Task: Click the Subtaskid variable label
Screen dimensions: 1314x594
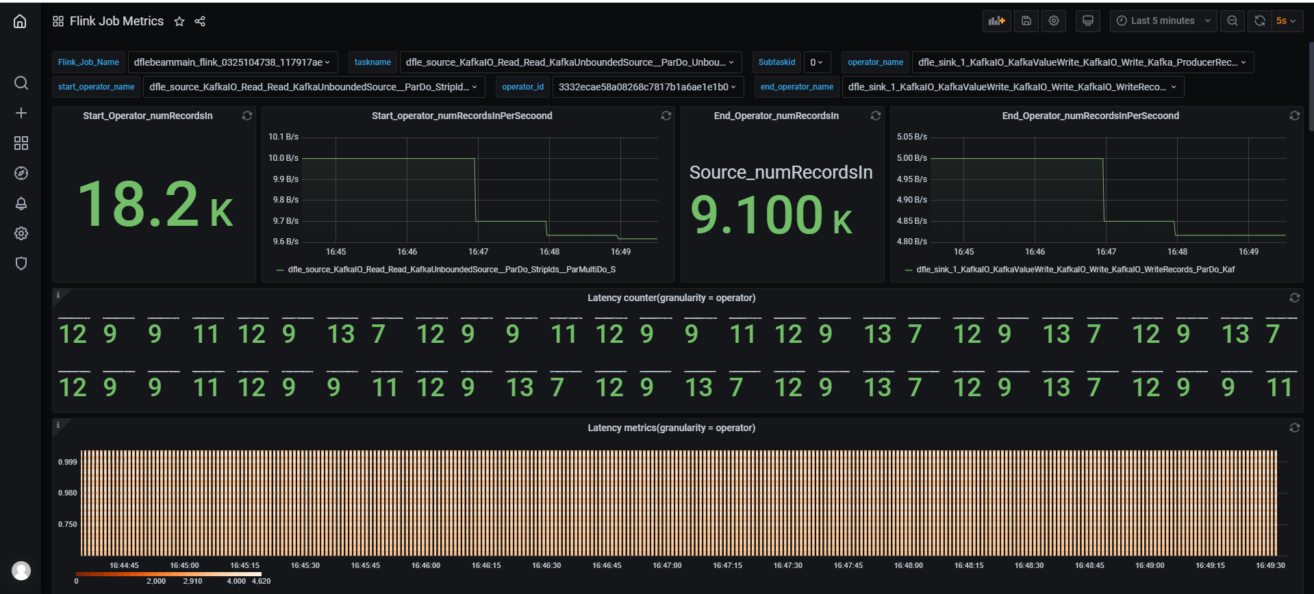Action: (x=776, y=62)
